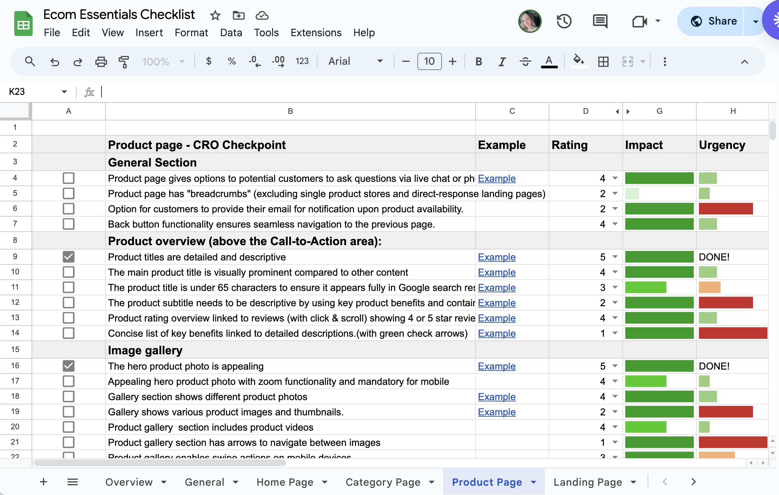Star this Ecom Essentials Checklist document

[x=215, y=15]
